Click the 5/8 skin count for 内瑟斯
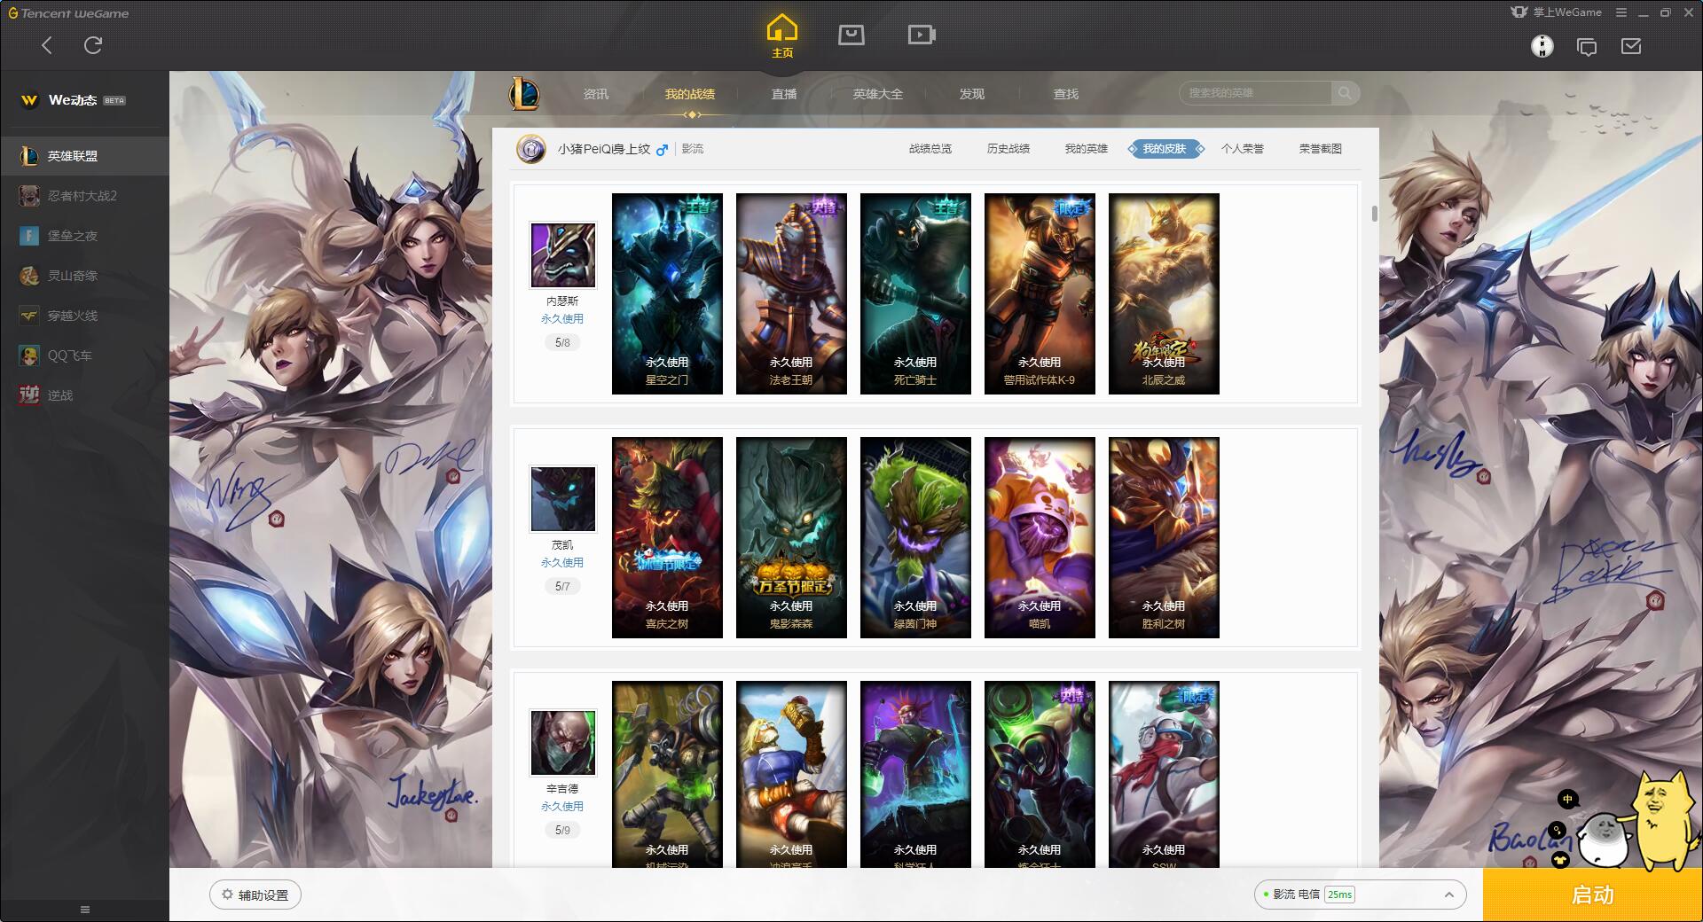The image size is (1703, 922). tap(562, 342)
